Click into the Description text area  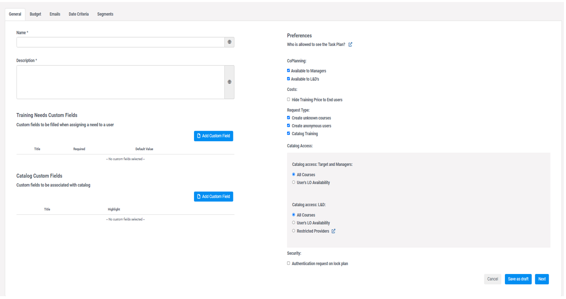click(x=121, y=82)
